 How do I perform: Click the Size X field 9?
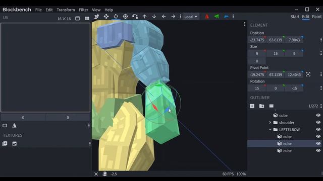[x=257, y=54]
